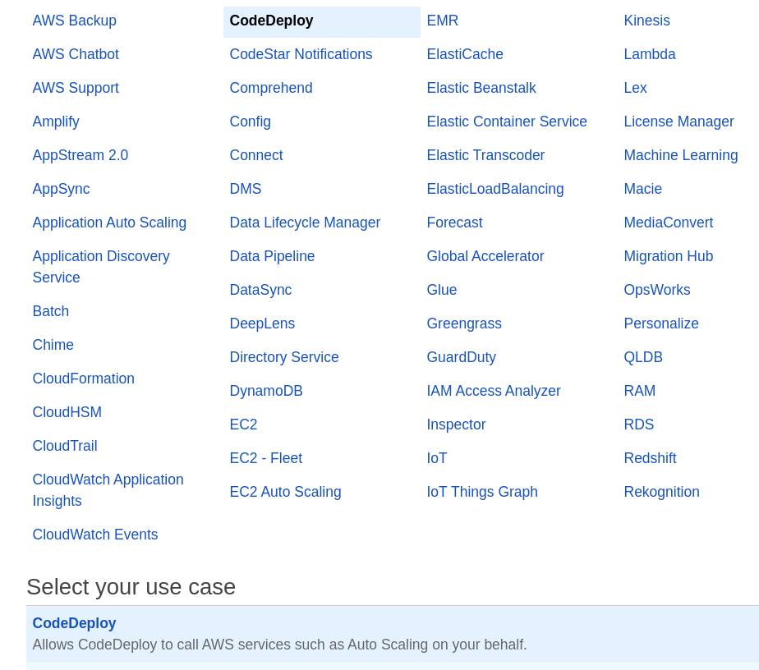Select CloudWatch Application Insights
The image size is (759, 670).
(108, 490)
